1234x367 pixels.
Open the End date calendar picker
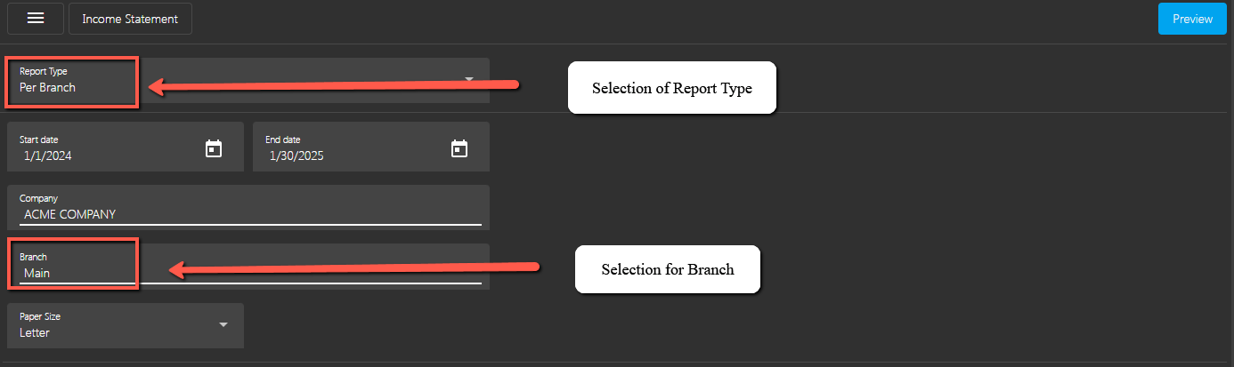point(459,148)
